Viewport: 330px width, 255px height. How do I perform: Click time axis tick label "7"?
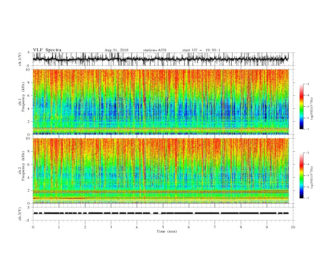[215, 227]
